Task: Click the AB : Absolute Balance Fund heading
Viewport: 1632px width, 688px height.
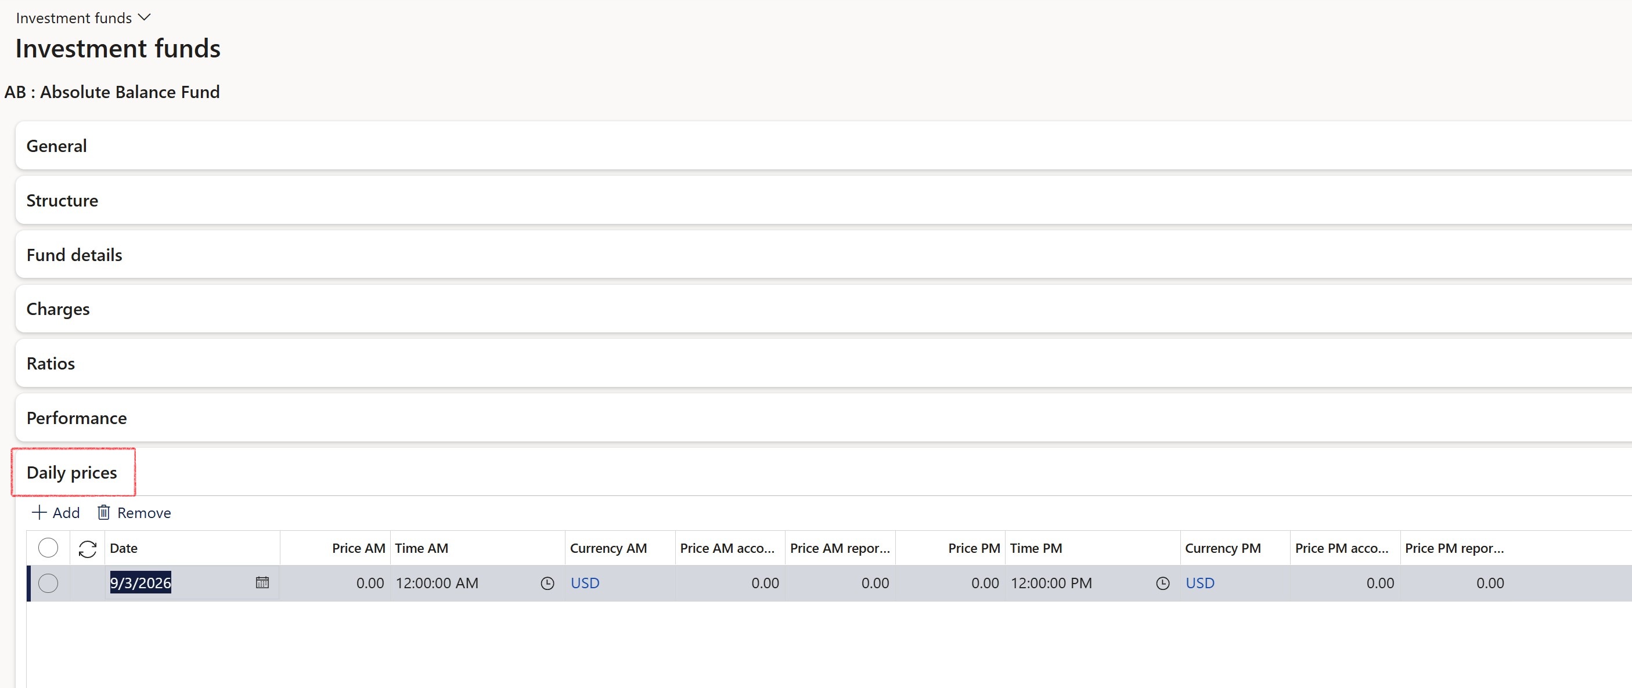Action: coord(112,92)
